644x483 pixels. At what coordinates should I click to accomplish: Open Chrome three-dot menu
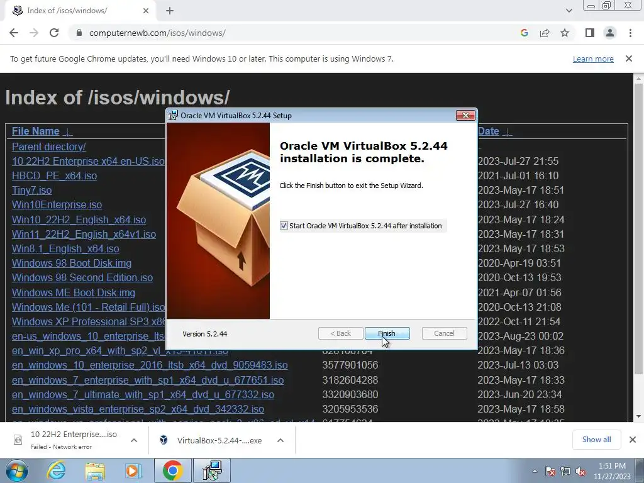[x=630, y=33]
